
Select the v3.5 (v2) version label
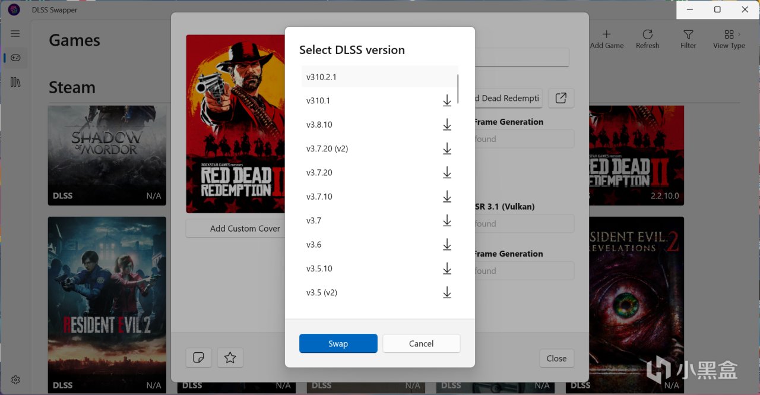[x=322, y=292]
